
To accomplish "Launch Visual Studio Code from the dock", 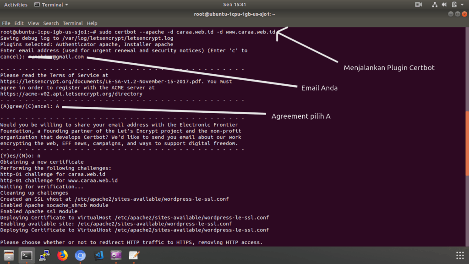I will click(98, 255).
